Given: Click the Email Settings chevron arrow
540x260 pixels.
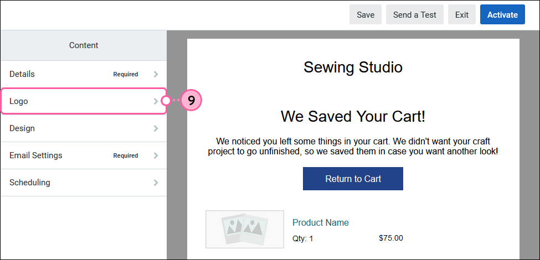Looking at the screenshot, I should pyautogui.click(x=156, y=155).
